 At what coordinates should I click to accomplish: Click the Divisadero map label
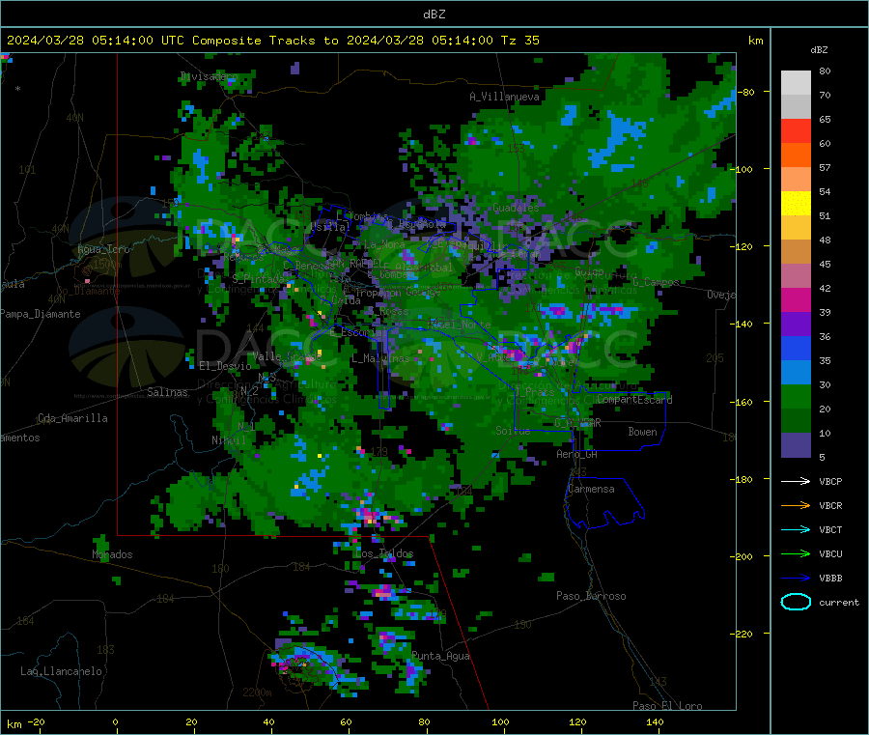click(209, 76)
